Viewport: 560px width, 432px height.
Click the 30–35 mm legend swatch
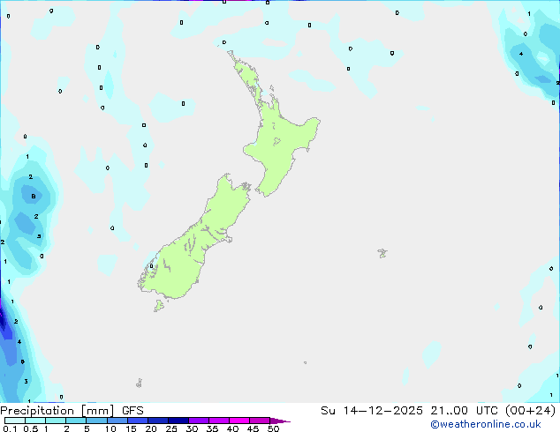[198, 421]
